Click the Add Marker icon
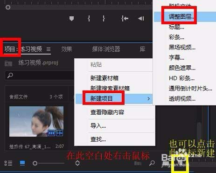The height and width of the screenshot is (173, 216). coord(71,19)
